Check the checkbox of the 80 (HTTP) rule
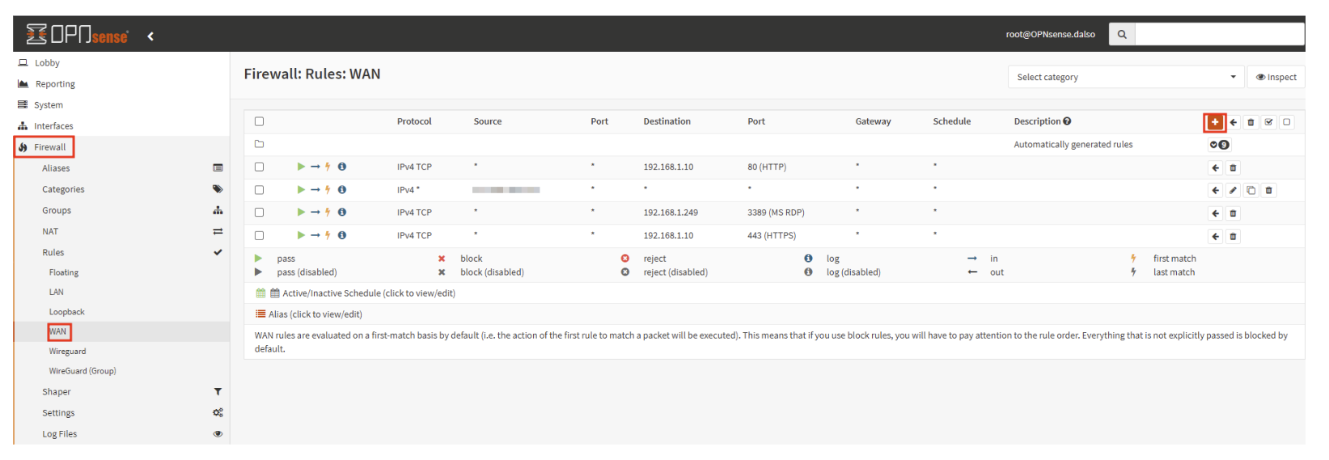Viewport: 1329px width, 460px height. pos(260,167)
